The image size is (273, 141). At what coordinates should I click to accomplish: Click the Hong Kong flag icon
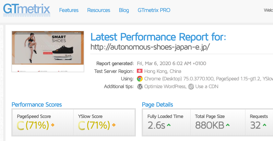pyautogui.click(x=140, y=71)
